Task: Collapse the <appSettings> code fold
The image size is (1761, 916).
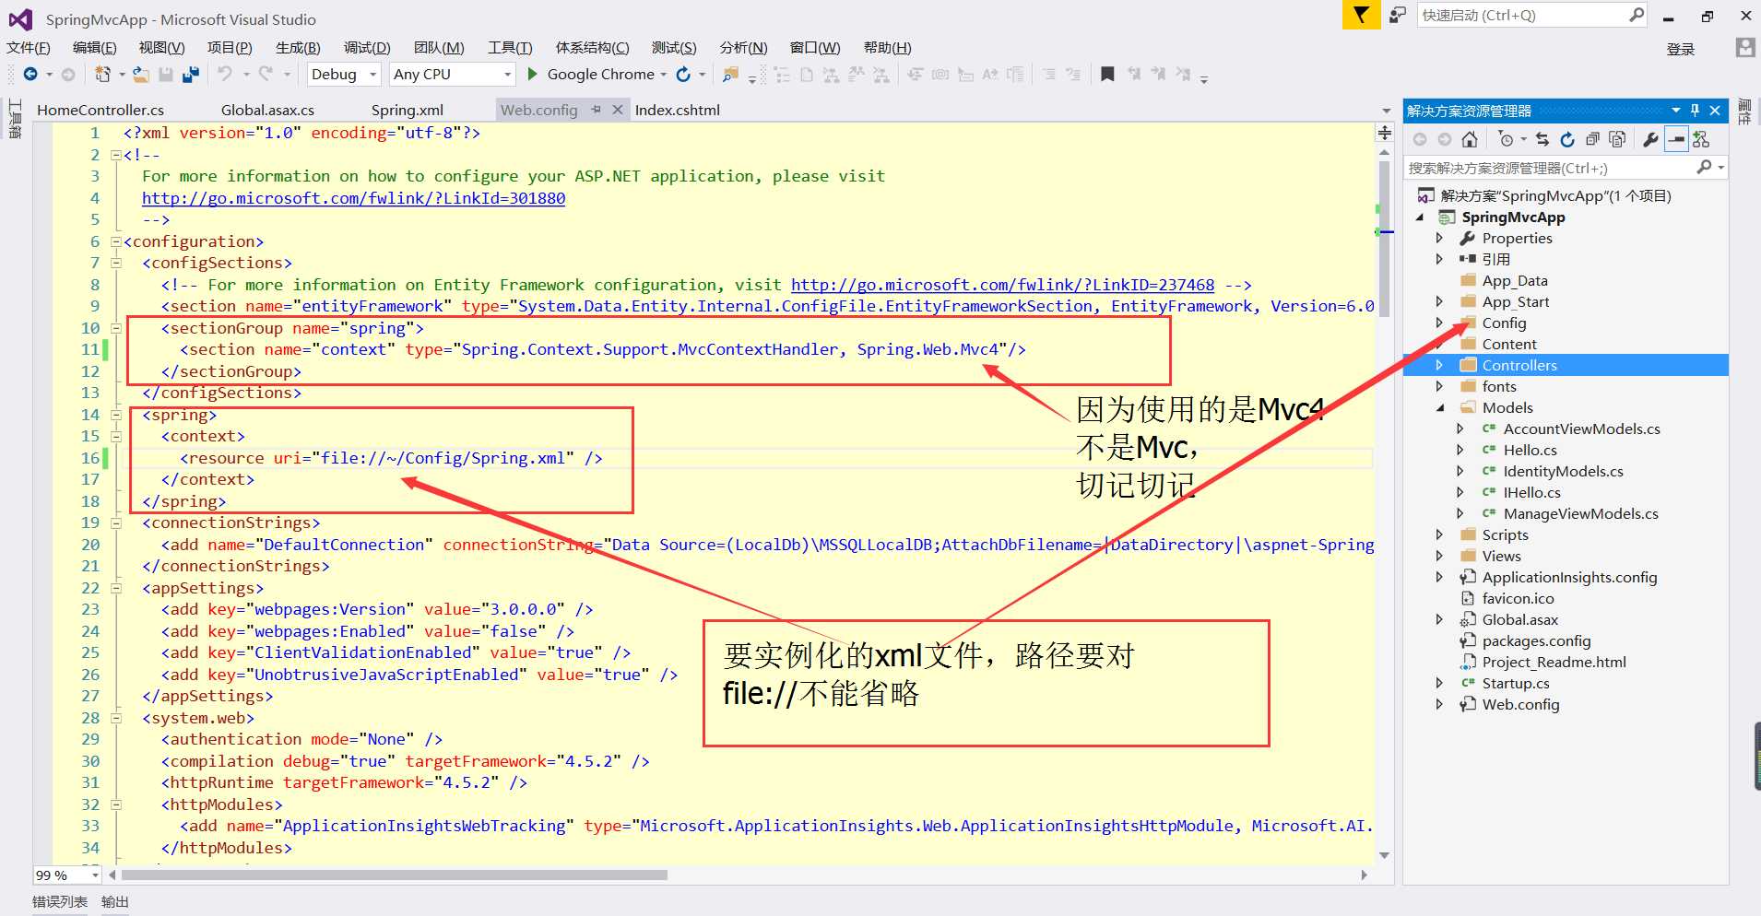Action: pos(116,588)
